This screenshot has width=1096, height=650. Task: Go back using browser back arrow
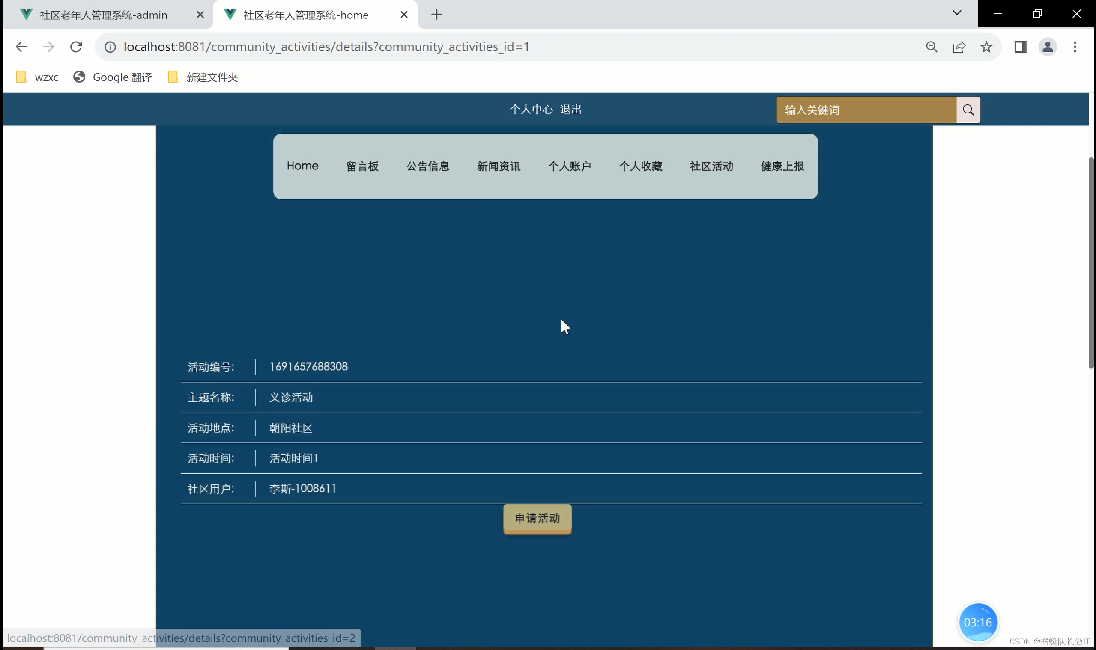pyautogui.click(x=21, y=47)
